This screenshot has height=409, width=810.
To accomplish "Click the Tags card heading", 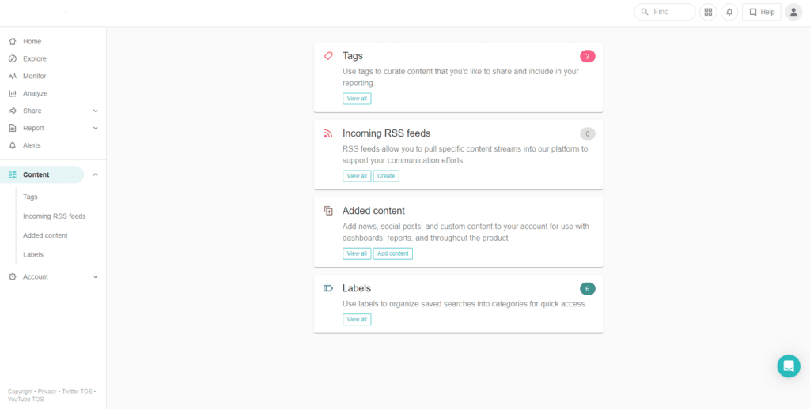I will [x=353, y=56].
